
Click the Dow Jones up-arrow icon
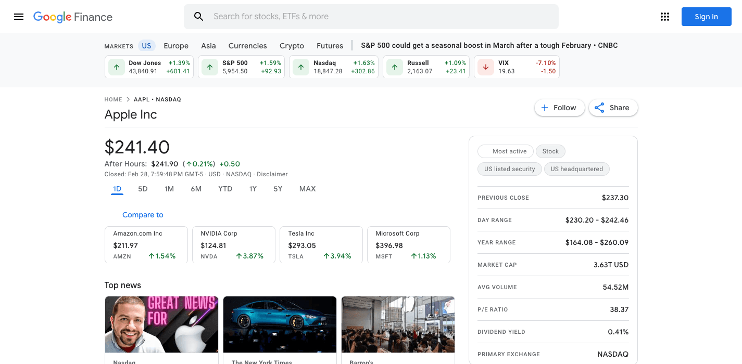pos(117,67)
